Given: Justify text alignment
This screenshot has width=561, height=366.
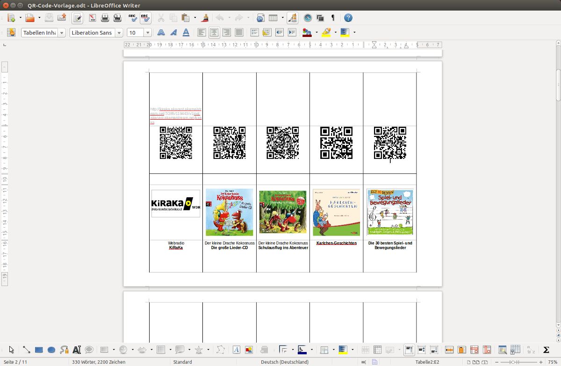Looking at the screenshot, I should pyautogui.click(x=239, y=33).
